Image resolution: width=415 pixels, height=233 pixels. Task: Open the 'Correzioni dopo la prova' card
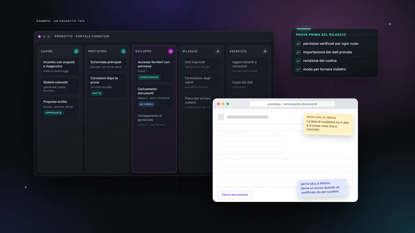107,86
